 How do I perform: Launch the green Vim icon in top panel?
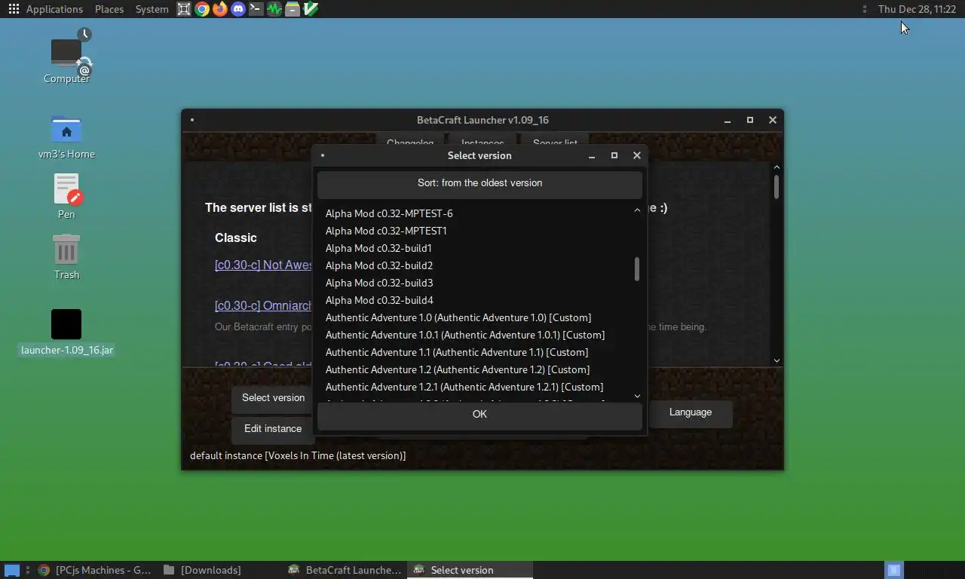click(310, 9)
